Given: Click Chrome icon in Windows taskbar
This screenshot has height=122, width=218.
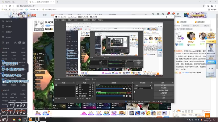Looking at the screenshot, I should coord(19,119).
